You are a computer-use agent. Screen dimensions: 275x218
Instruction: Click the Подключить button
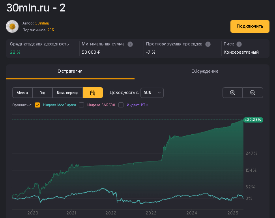(250, 26)
